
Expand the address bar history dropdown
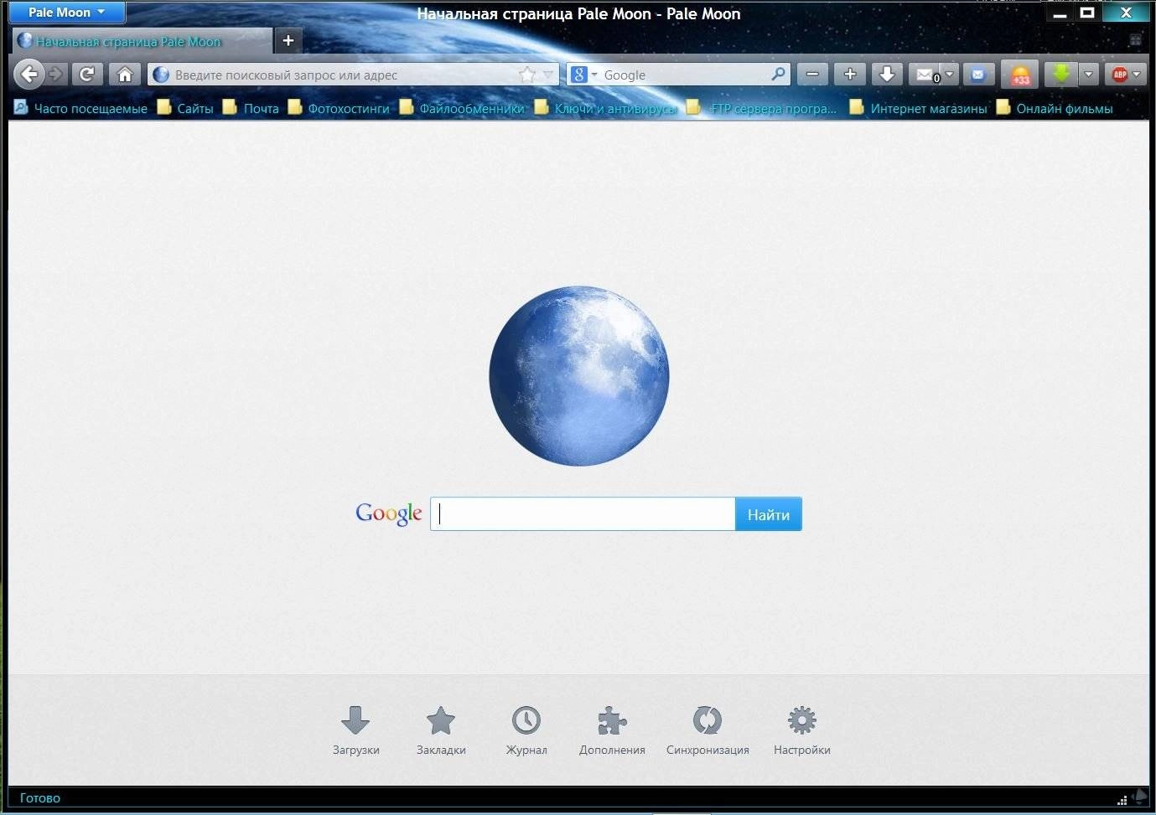point(549,75)
